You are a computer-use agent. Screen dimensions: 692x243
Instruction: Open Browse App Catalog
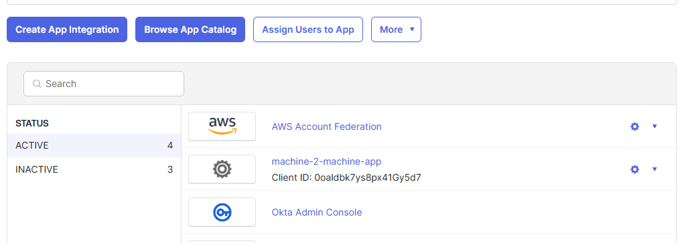point(190,29)
